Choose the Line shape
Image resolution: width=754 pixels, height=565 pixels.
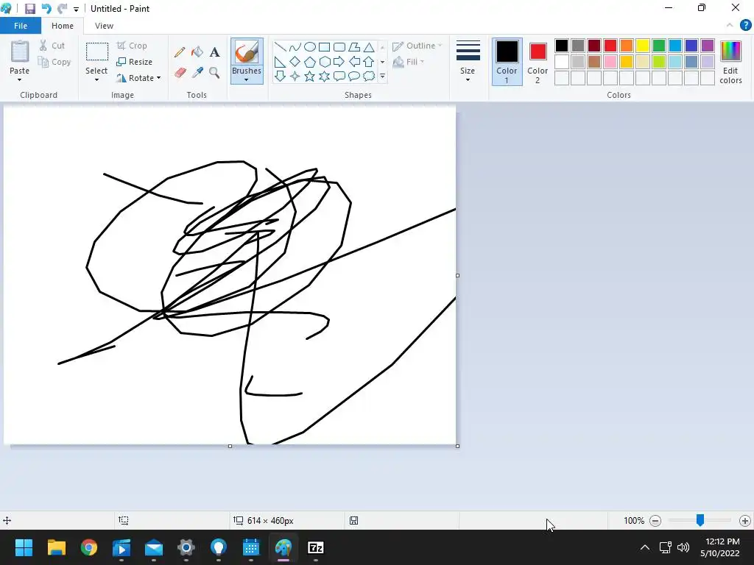280,46
